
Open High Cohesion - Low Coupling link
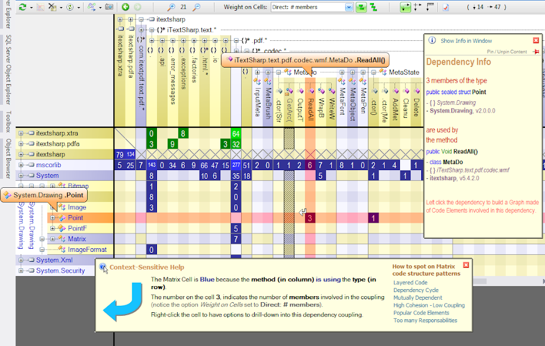coord(429,305)
